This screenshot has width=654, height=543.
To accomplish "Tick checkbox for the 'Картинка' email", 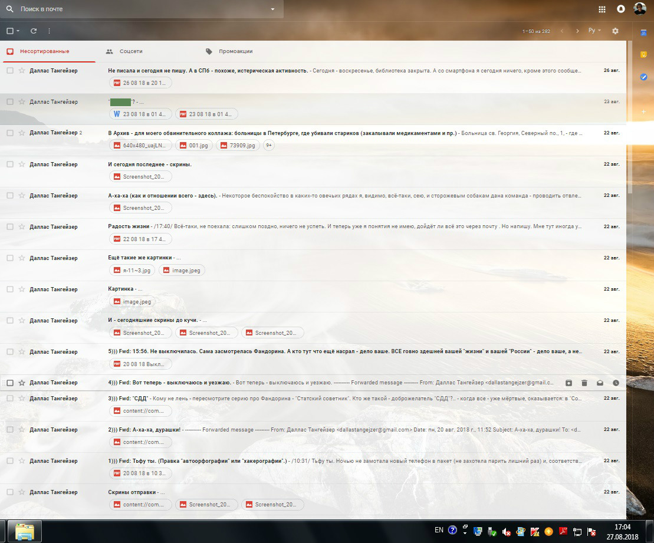I will (x=10, y=289).
